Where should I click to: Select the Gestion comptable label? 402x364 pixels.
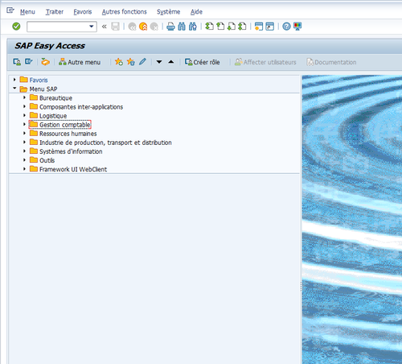[x=65, y=125]
